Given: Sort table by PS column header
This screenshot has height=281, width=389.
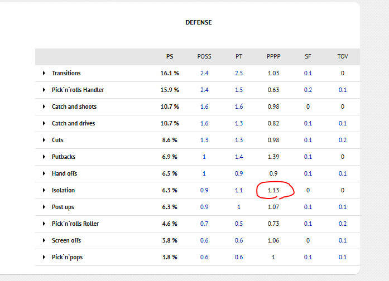Looking at the screenshot, I should pyautogui.click(x=170, y=56).
